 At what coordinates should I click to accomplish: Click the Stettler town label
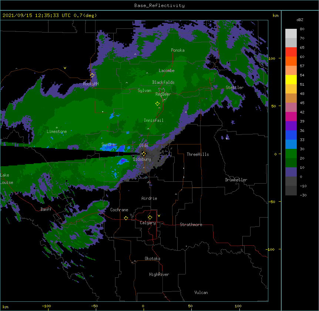pos(235,88)
